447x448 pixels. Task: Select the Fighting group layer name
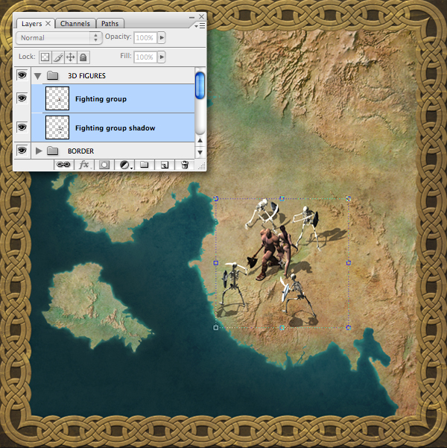[101, 99]
